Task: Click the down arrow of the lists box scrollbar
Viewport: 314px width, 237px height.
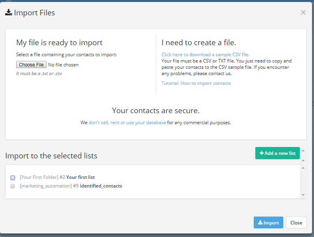Action: [303, 195]
